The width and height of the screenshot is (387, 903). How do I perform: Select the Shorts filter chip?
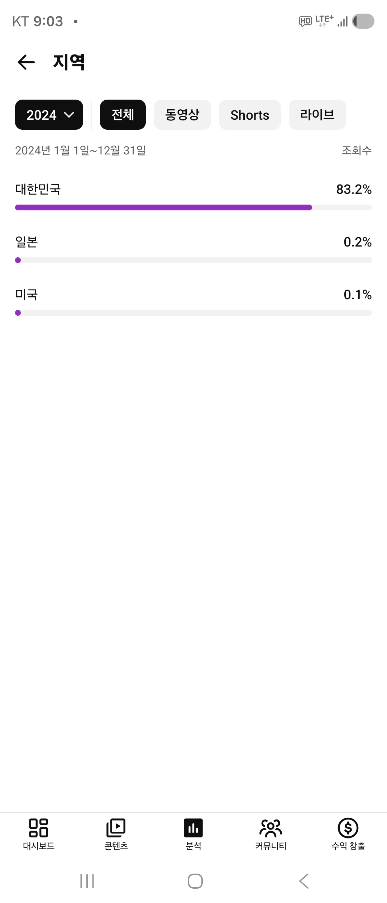250,115
